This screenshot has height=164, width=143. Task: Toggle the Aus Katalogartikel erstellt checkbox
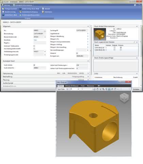point(34,49)
